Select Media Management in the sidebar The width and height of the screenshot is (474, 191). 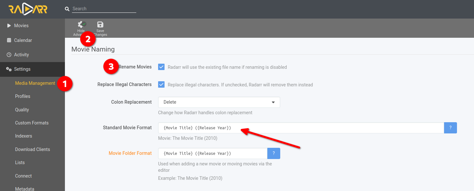tap(35, 83)
